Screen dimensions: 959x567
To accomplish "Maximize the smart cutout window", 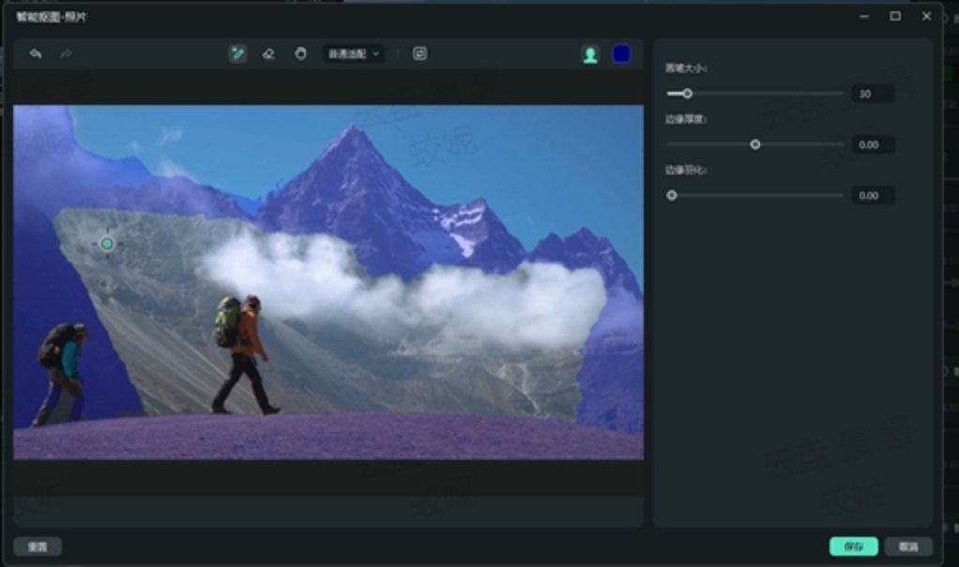I will pyautogui.click(x=895, y=17).
